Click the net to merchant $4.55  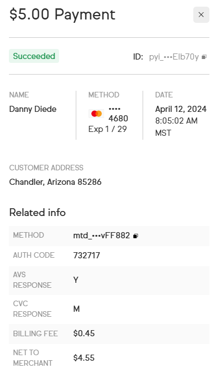84,358
